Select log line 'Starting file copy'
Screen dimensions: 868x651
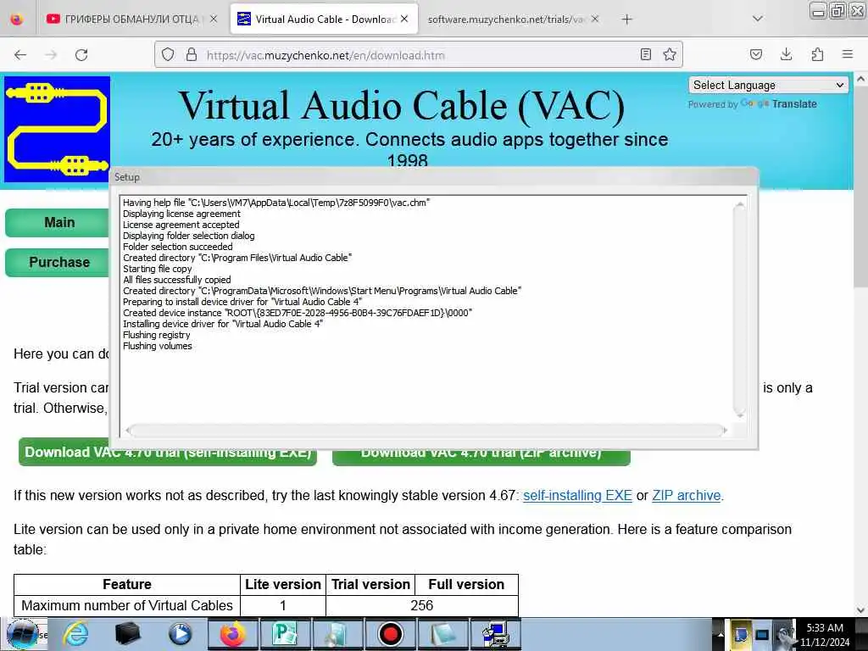[x=157, y=269]
